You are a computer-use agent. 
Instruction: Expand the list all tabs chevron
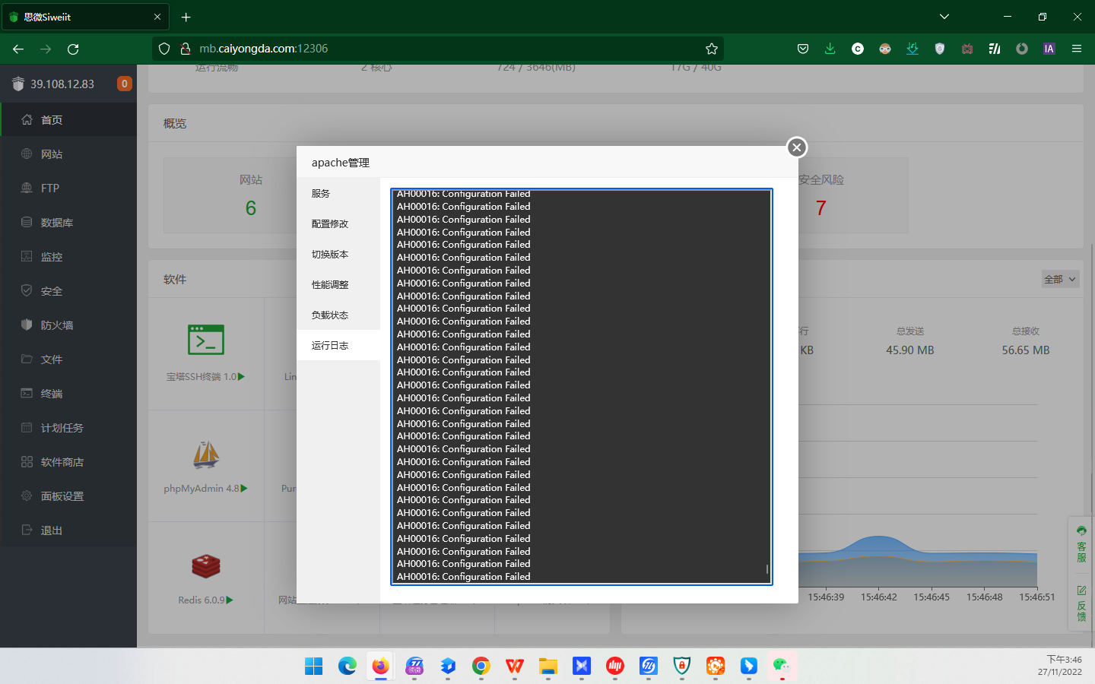(x=944, y=17)
